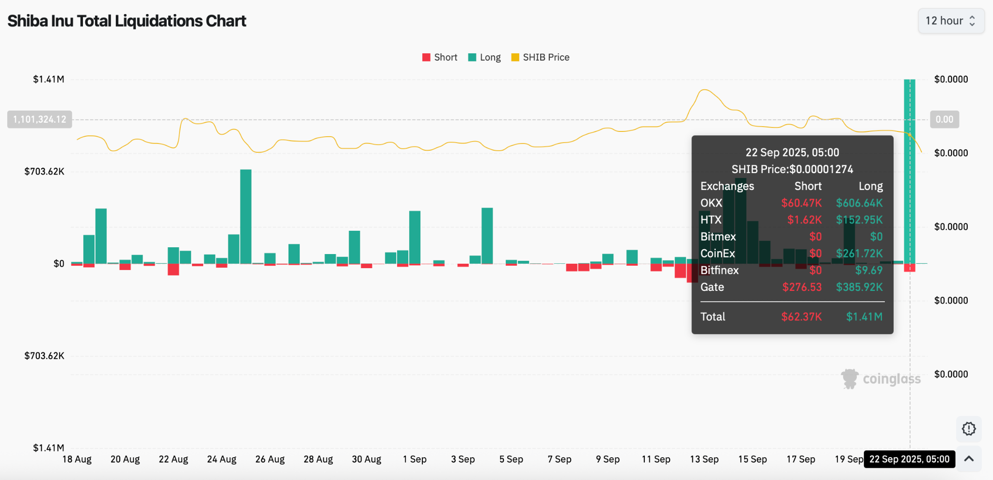Click the Total $62.37K short value

coord(801,317)
